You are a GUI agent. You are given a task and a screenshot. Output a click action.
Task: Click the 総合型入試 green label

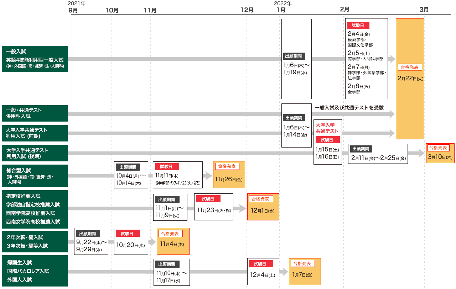35,176
